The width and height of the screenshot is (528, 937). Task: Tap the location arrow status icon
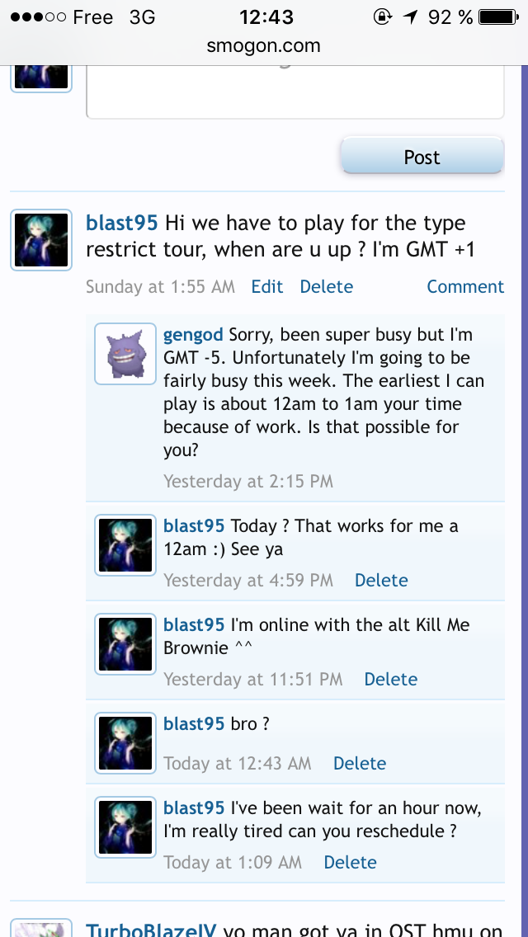click(410, 16)
